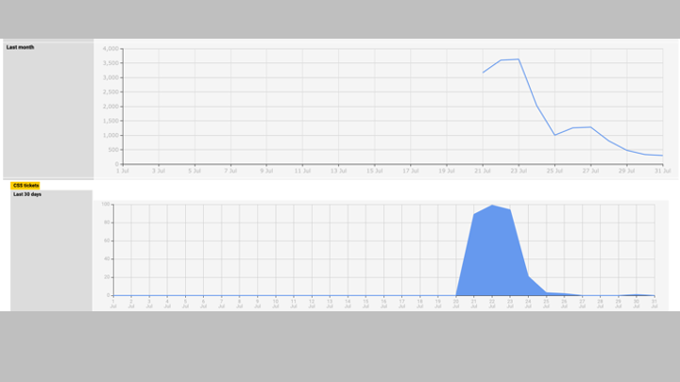Click 26 Jul on the Last 30 days chart axis
Image resolution: width=680 pixels, height=382 pixels.
564,304
